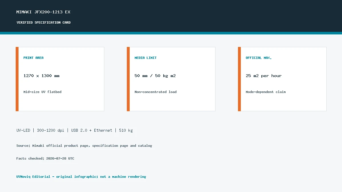This screenshot has width=342, height=192.
Task: Click the Verified Specification Card subtitle
Action: (x=44, y=22)
